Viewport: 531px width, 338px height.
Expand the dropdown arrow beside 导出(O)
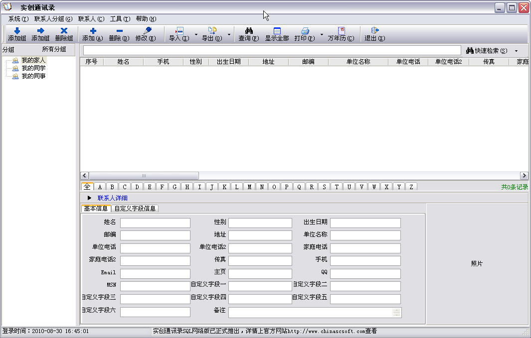(229, 35)
